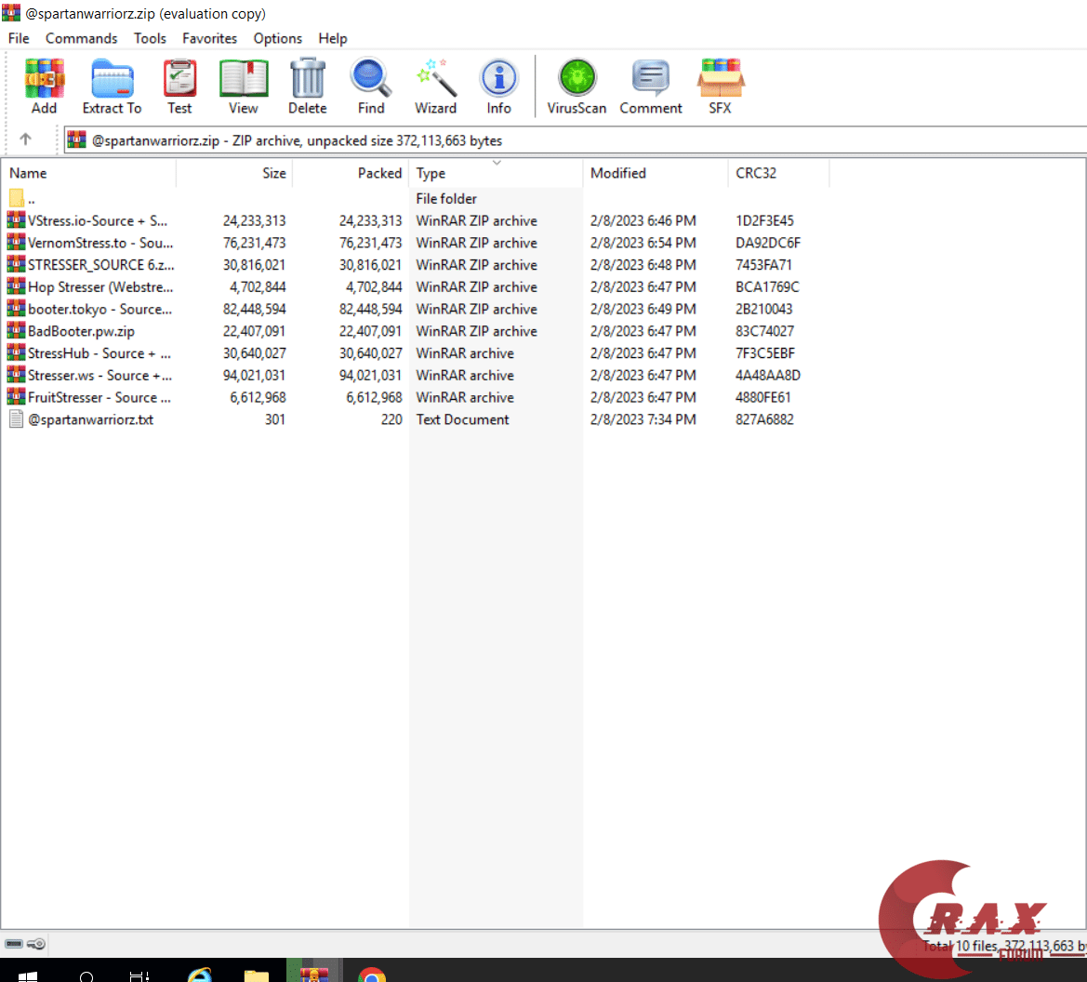Screen dimensions: 1087x982
Task: Click 'Text Document' type cell
Action: click(462, 419)
